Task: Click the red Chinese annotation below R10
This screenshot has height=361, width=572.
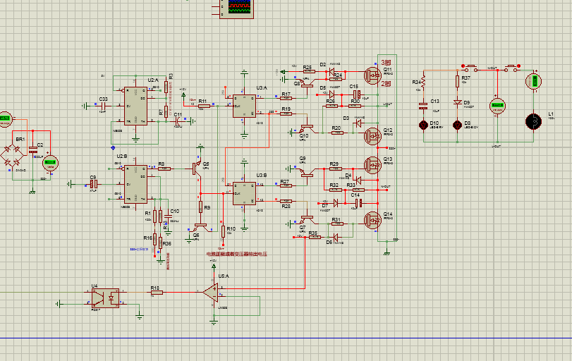Action: coord(236,254)
